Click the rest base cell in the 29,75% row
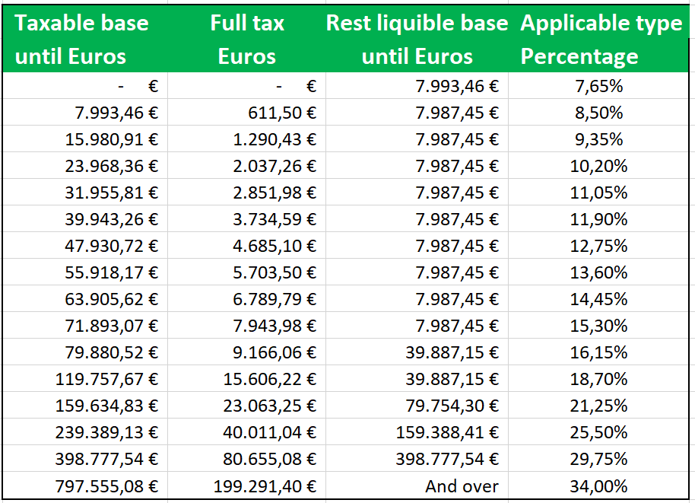Screen dimensions: 695x503 point(417,459)
